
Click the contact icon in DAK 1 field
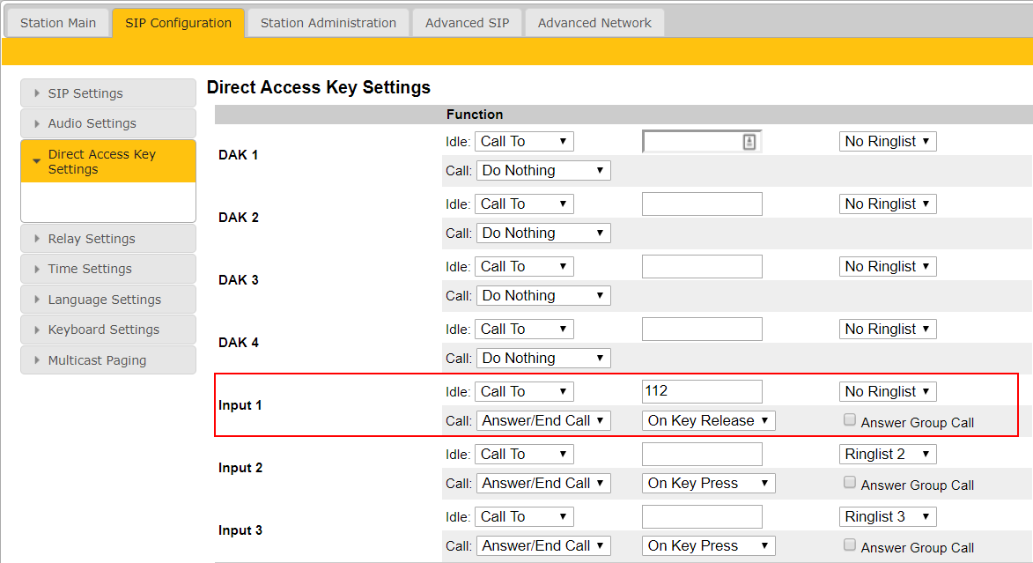(x=749, y=142)
